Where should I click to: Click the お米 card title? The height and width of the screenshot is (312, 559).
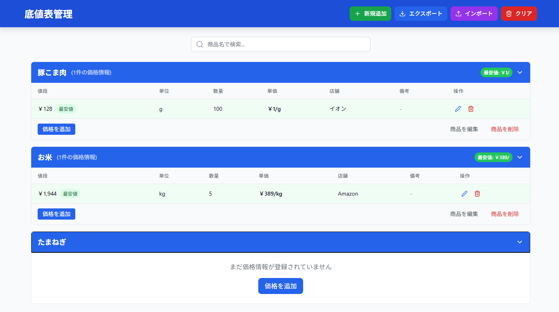pyautogui.click(x=45, y=157)
